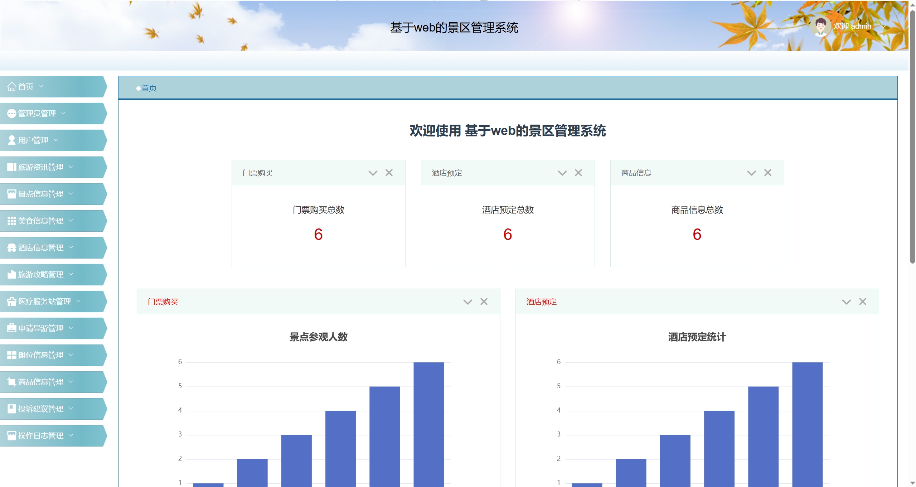The width and height of the screenshot is (916, 487).
Task: Click the admin avatar picture
Action: (820, 26)
